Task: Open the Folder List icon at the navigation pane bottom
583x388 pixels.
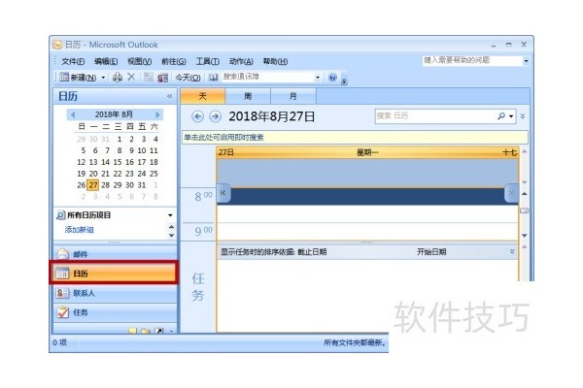Action: click(x=146, y=331)
